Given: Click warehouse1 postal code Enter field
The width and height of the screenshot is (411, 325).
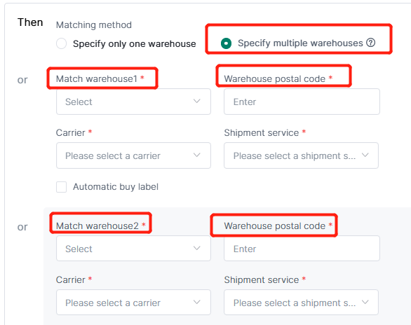Looking at the screenshot, I should 302,102.
